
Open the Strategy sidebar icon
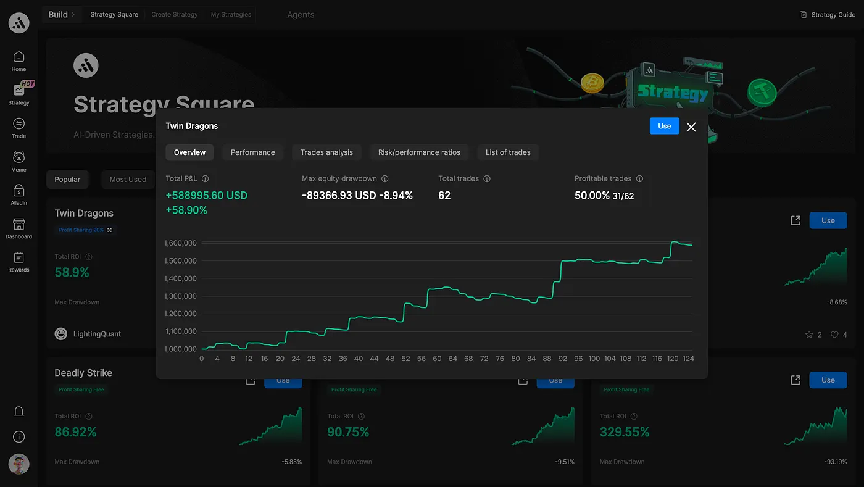[19, 90]
